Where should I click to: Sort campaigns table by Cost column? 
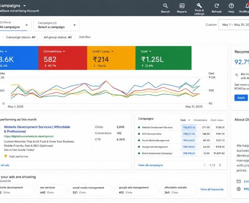185,120
